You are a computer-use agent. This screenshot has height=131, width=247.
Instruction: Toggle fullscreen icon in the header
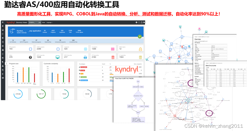[x=139, y=22]
